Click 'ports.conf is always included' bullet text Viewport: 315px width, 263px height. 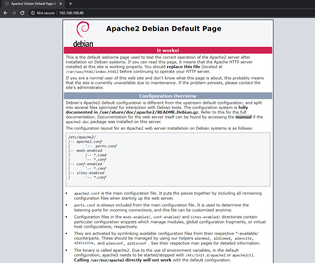point(161,208)
